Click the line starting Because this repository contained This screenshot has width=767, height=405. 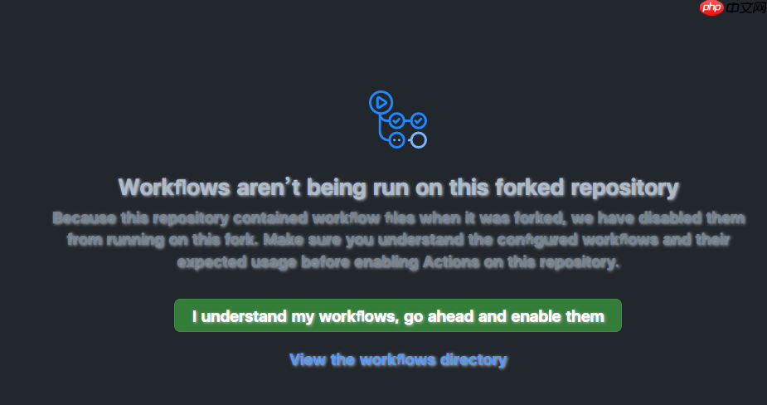(399, 218)
